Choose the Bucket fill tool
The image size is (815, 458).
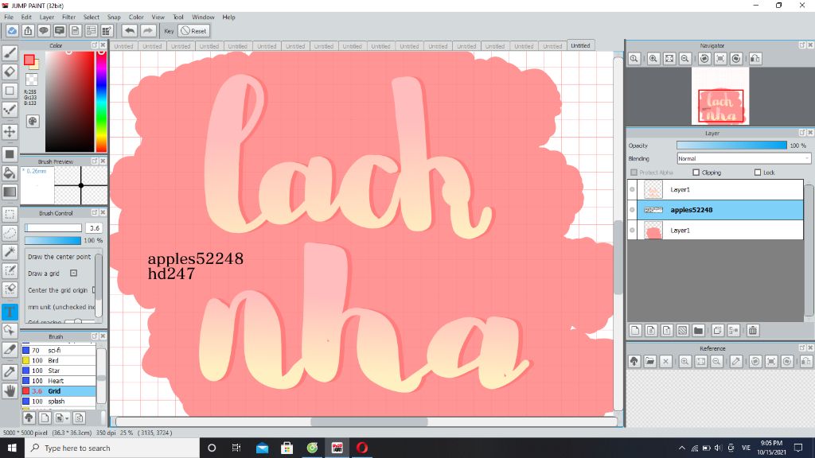point(10,173)
